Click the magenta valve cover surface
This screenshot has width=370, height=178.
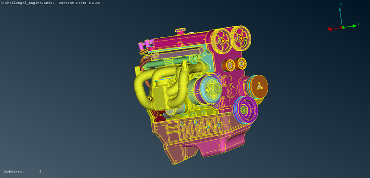tap(179, 40)
